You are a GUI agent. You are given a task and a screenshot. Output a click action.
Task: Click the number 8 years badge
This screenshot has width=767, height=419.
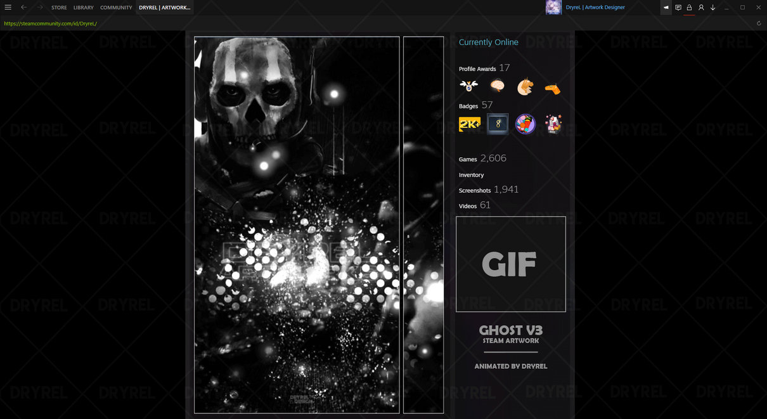498,124
